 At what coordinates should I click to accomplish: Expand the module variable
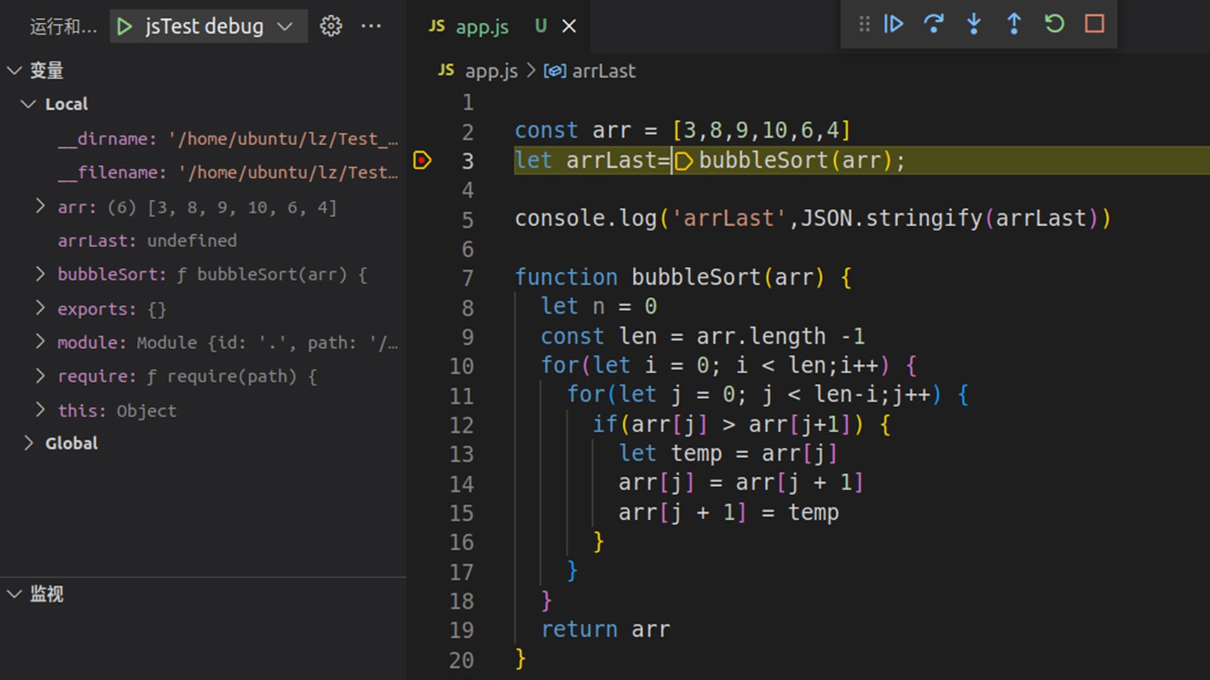point(41,342)
